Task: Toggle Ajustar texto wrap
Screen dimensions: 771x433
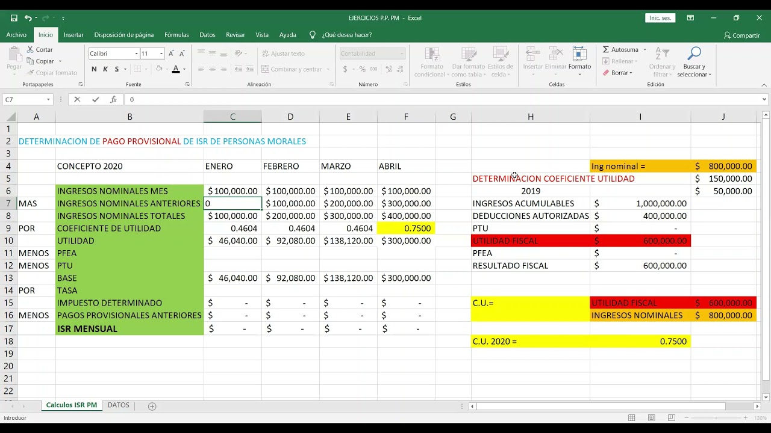Action: tap(282, 54)
